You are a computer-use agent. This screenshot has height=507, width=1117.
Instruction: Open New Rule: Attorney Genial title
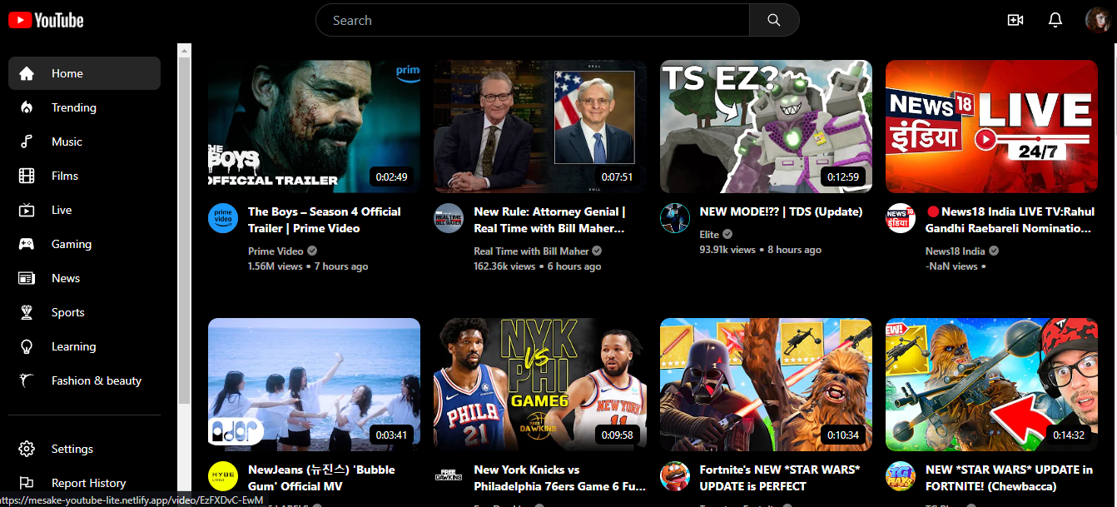(x=550, y=220)
